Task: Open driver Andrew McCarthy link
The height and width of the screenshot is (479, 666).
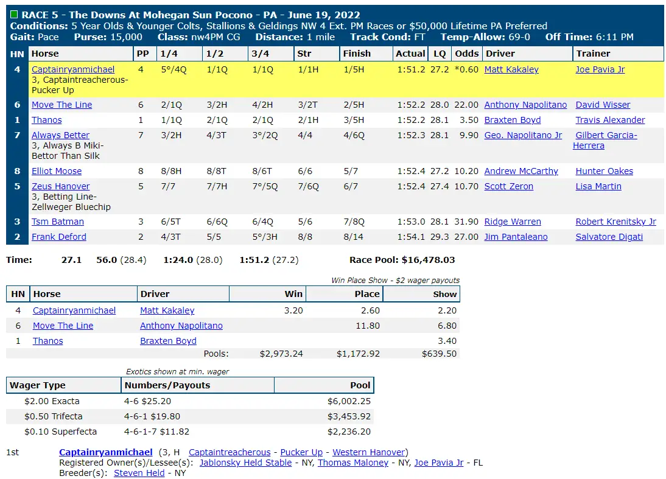Action: 521,170
